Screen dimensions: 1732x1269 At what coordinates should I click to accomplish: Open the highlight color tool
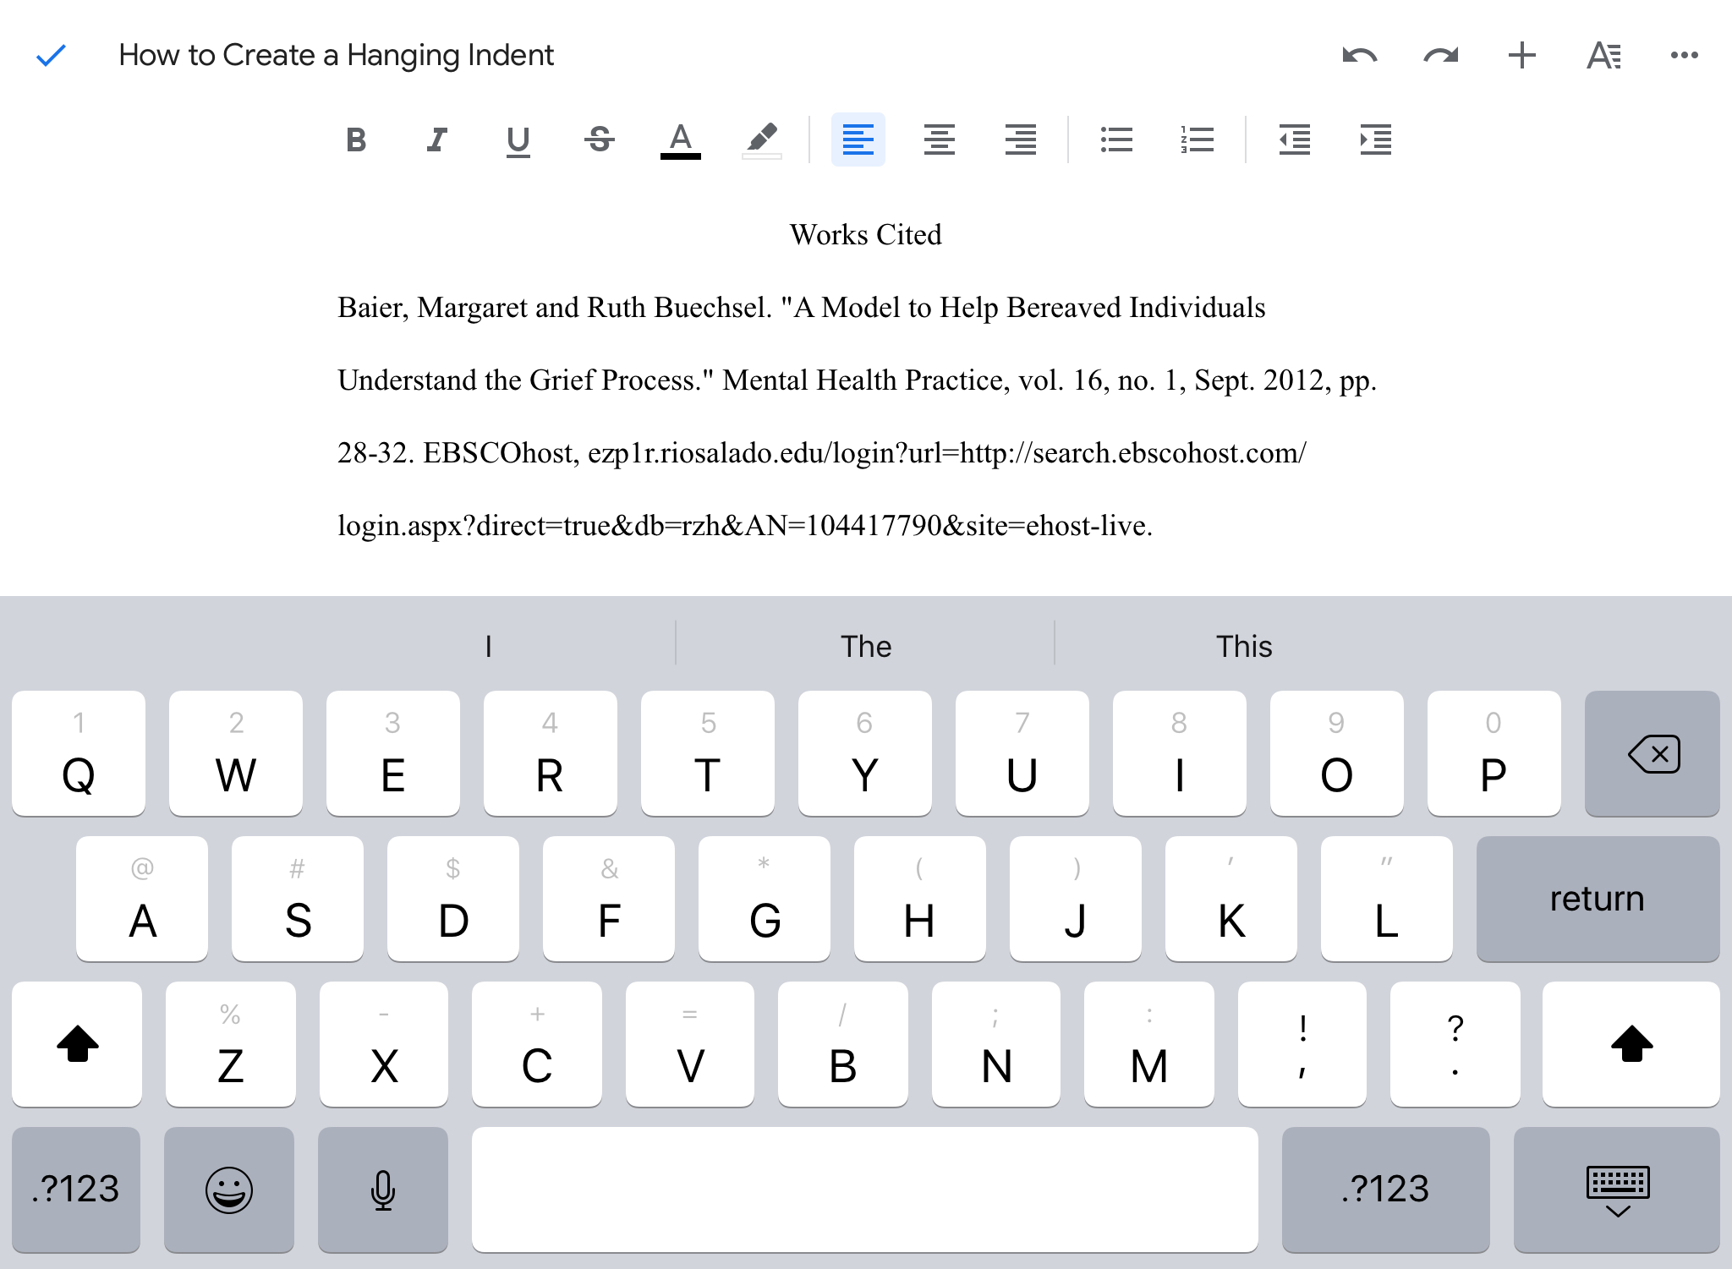(761, 139)
